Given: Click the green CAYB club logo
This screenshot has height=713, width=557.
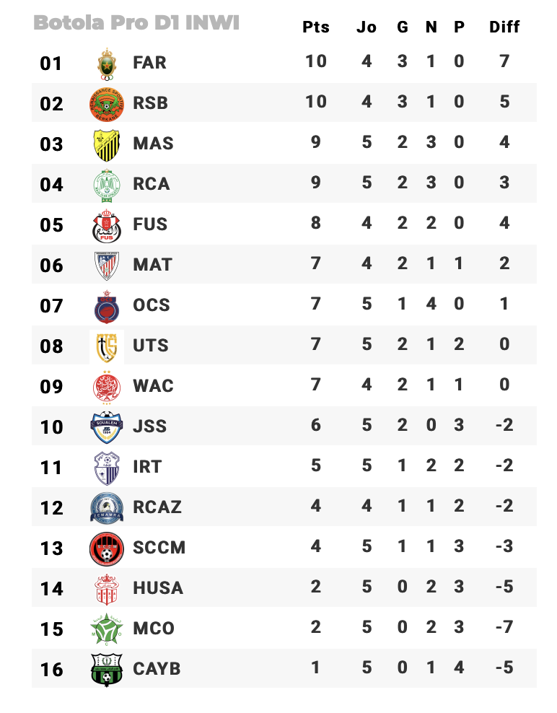Looking at the screenshot, I should click(107, 669).
